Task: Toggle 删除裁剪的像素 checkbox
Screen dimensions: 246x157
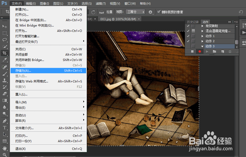Action: (159, 12)
